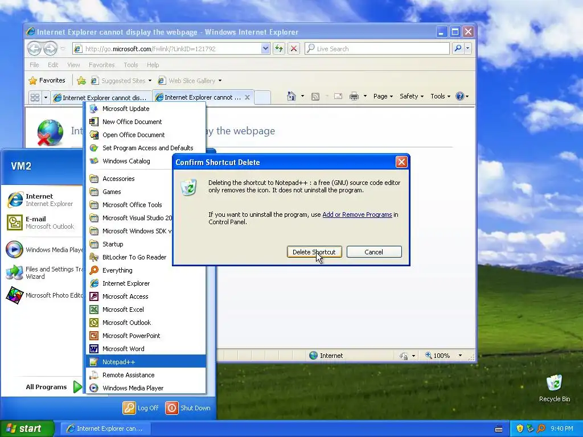
Task: Close the active Internet Explorer tab
Action: (x=247, y=97)
